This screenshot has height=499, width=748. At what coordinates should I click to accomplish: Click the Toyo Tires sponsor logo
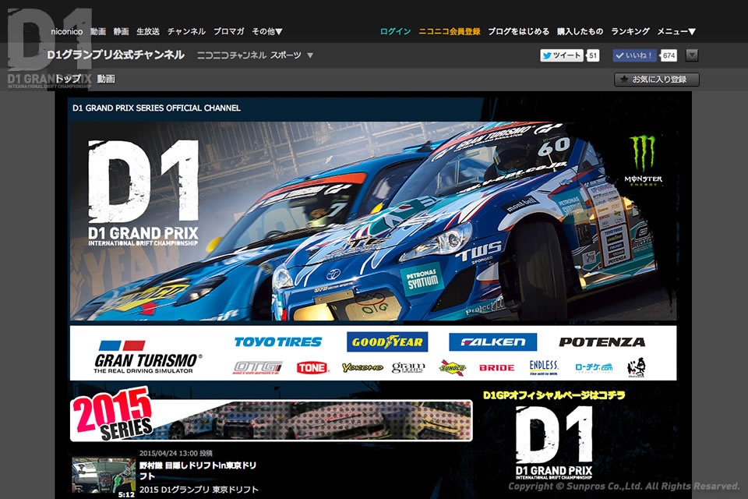pos(278,342)
